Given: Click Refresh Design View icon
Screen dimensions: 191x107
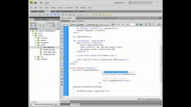Looking at the screenshot, I should 146,24.
